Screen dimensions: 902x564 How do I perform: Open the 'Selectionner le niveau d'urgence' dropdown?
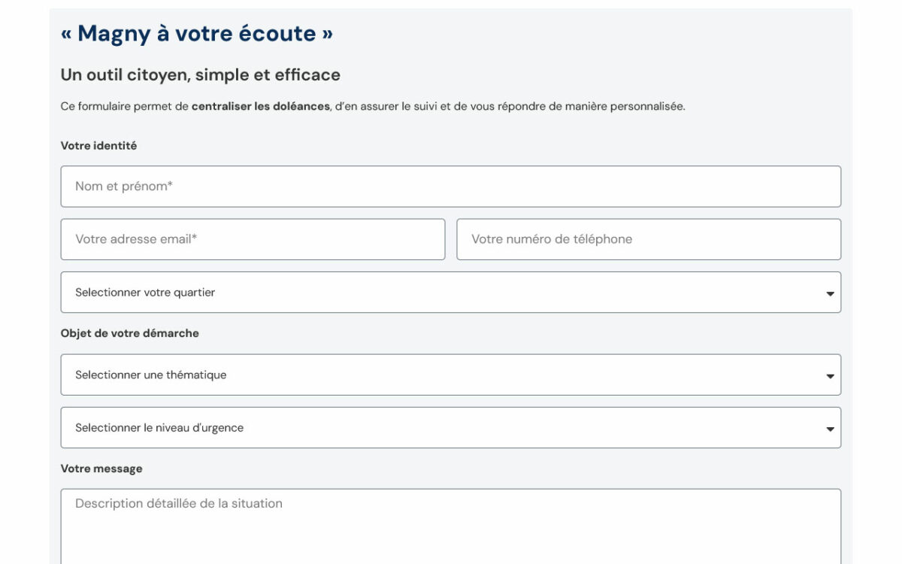pos(451,427)
